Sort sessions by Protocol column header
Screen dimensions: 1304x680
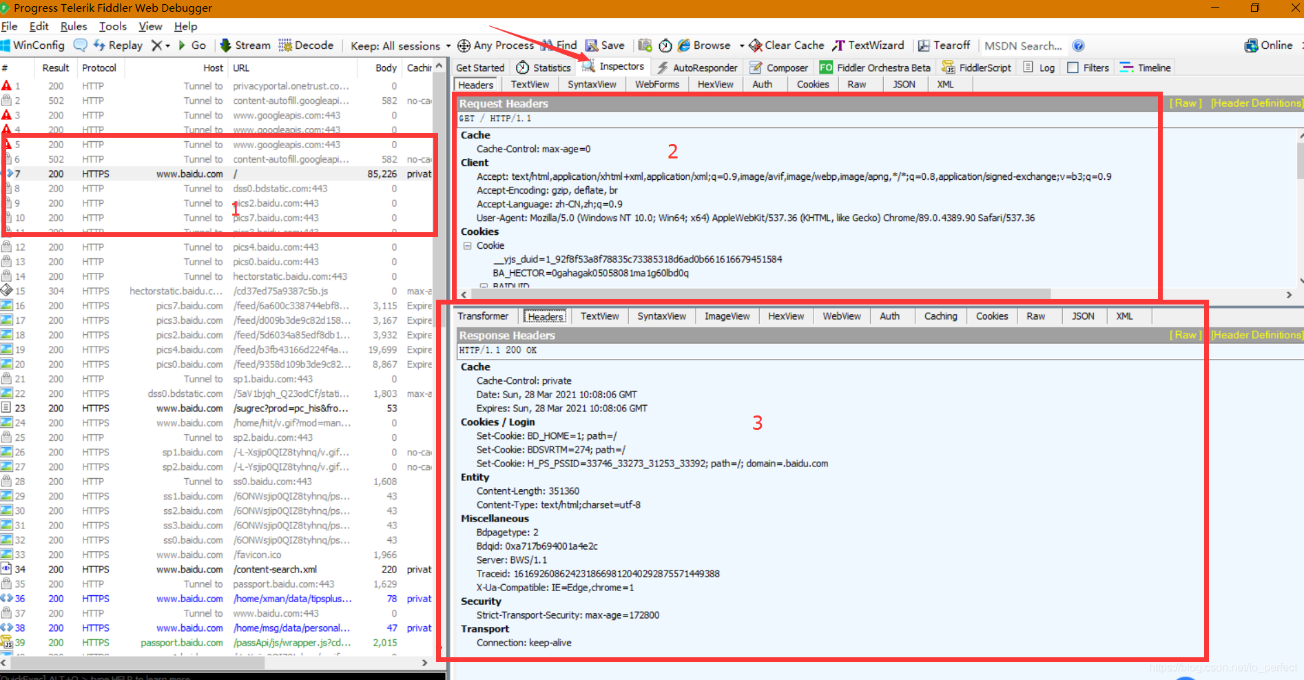coord(99,68)
